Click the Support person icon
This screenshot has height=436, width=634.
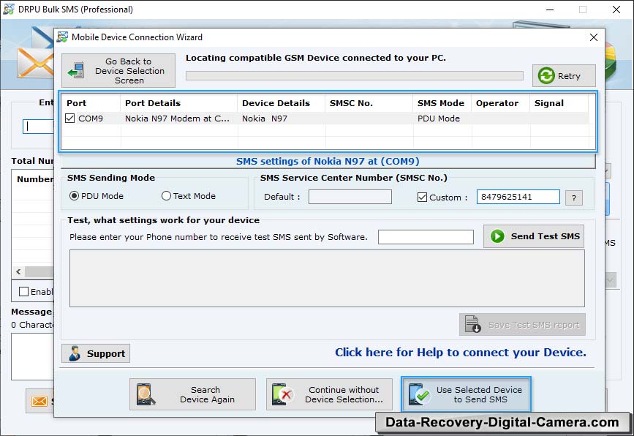(x=75, y=353)
